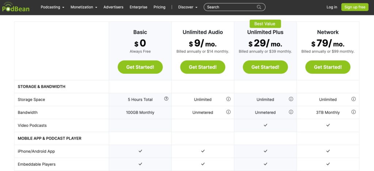
Task: Click the PodBean logo
Action: click(x=16, y=7)
